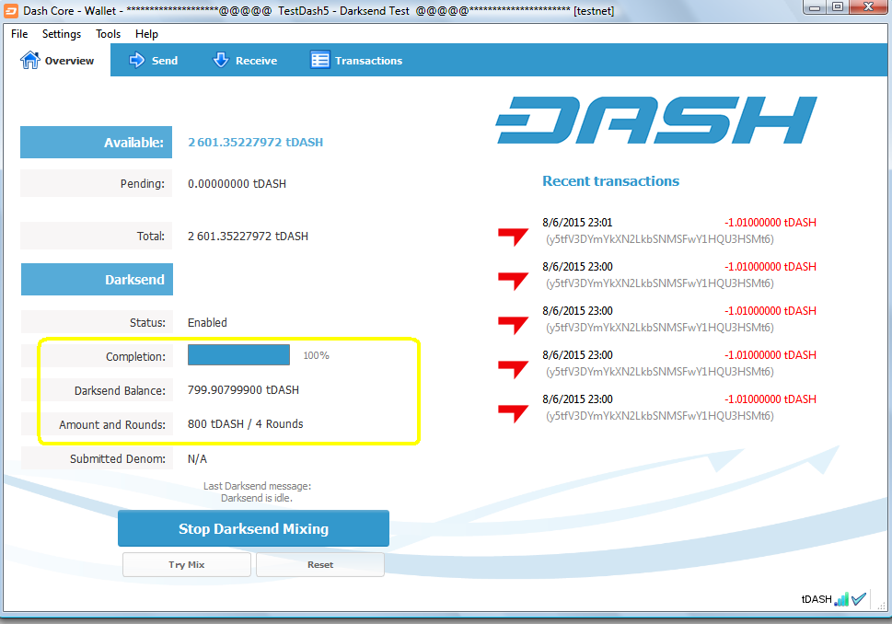The height and width of the screenshot is (624, 892).
Task: Click the Try Mix button
Action: point(187,565)
